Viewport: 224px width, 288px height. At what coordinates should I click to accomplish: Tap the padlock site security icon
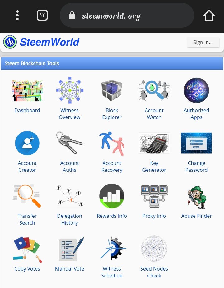72,16
